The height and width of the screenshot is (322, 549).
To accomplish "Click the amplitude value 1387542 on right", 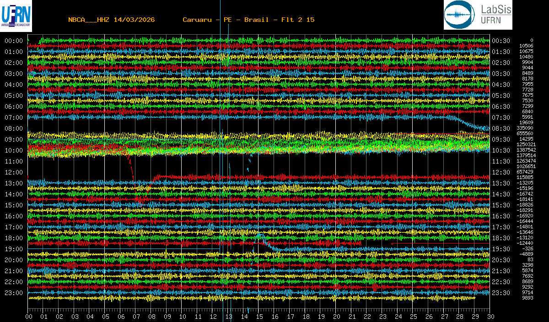I will click(x=526, y=150).
